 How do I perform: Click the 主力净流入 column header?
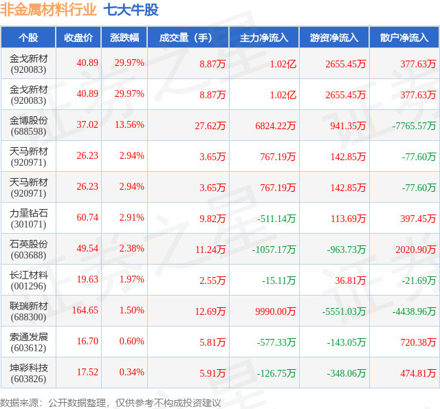tap(264, 37)
